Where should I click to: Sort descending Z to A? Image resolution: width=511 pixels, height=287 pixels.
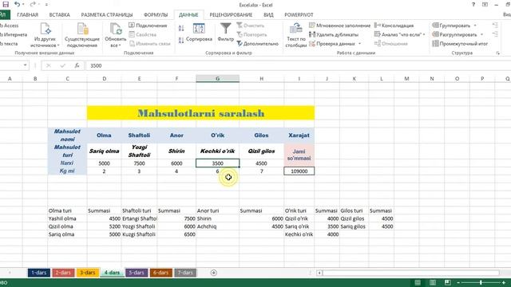pyautogui.click(x=181, y=41)
